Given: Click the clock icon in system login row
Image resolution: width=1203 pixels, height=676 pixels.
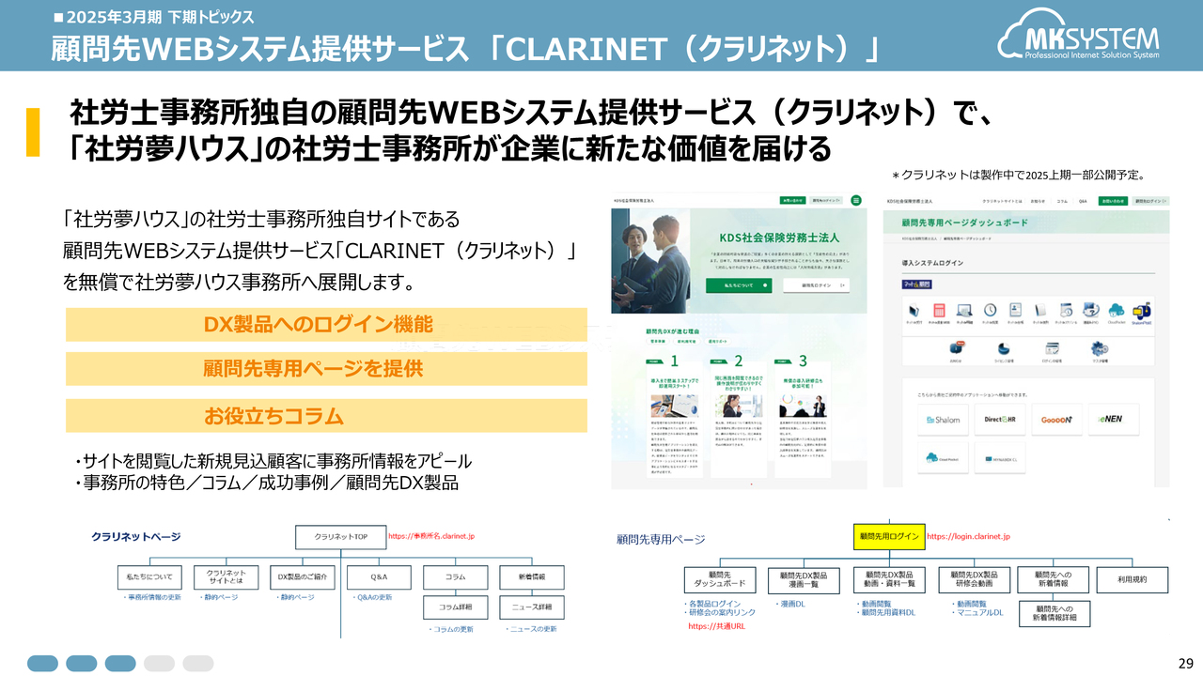Looking at the screenshot, I should click(990, 311).
